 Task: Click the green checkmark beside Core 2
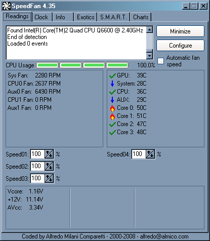[x=112, y=125]
